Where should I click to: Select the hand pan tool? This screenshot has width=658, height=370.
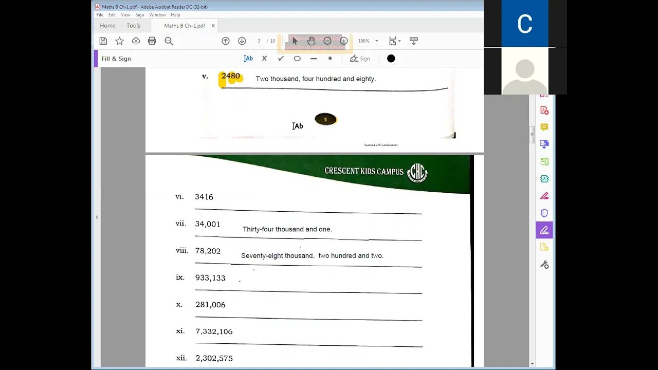coord(311,41)
